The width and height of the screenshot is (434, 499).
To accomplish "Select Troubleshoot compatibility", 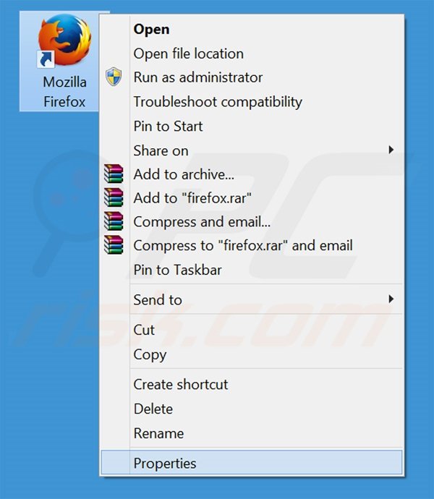I will [x=252, y=102].
